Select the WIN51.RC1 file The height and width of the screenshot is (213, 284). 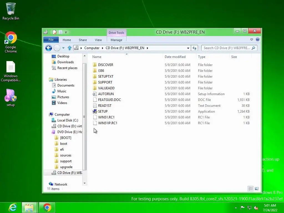pyautogui.click(x=106, y=117)
